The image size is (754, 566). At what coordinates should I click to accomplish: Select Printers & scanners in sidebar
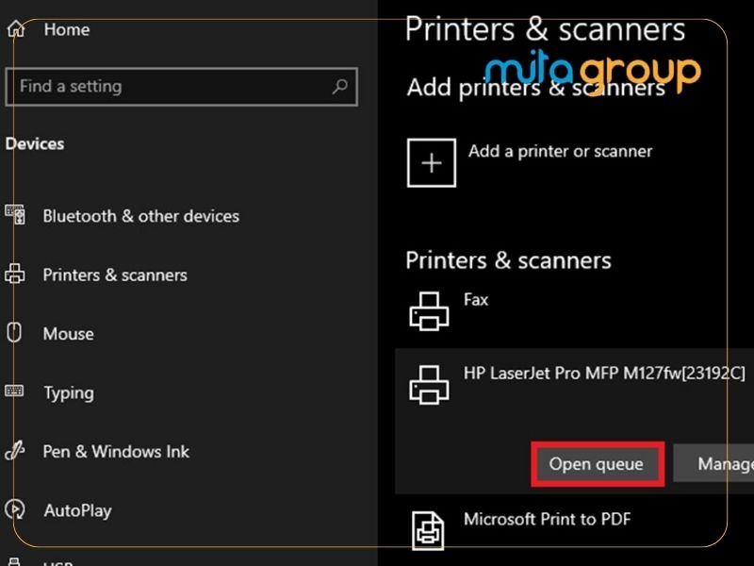[115, 275]
